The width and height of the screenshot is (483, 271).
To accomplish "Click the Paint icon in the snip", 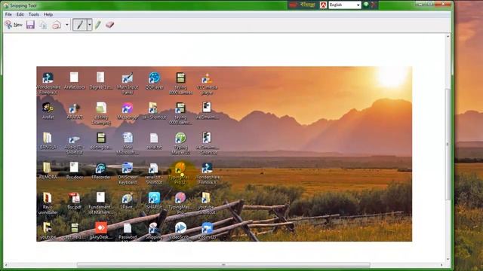I will pyautogui.click(x=128, y=201).
